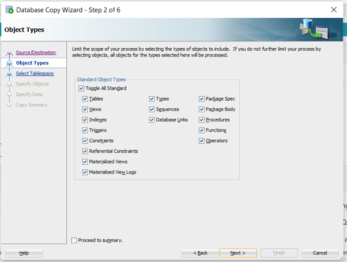Toggle All Standard checkbox
Image resolution: width=347 pixels, height=262 pixels.
[81, 88]
